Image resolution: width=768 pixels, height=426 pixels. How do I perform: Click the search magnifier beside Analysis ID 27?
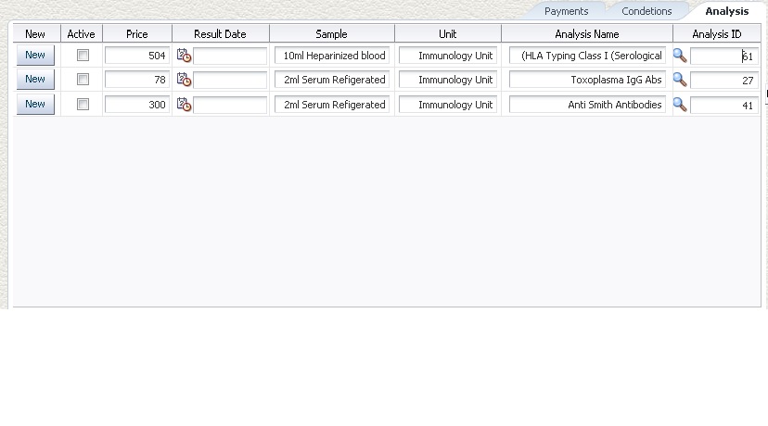pyautogui.click(x=680, y=80)
